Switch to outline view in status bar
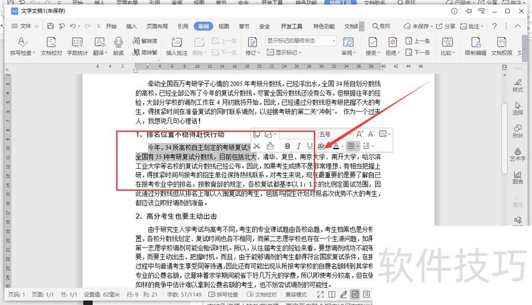This screenshot has width=532, height=305. pyautogui.click(x=366, y=294)
